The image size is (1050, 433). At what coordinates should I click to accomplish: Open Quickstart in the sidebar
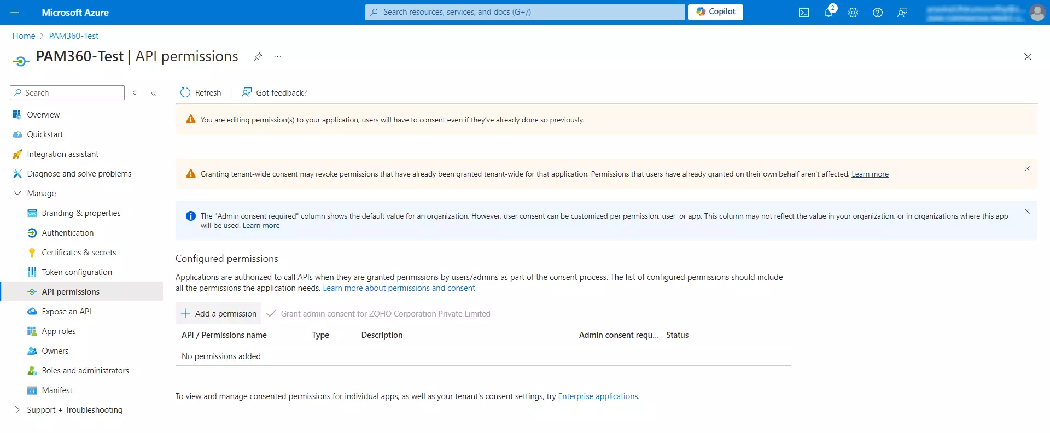coord(45,134)
